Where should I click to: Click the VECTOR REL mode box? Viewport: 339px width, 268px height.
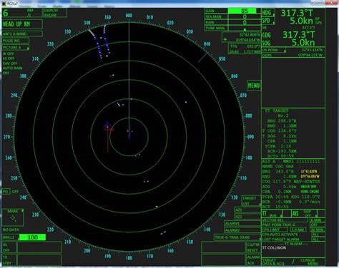pyautogui.click(x=285, y=220)
